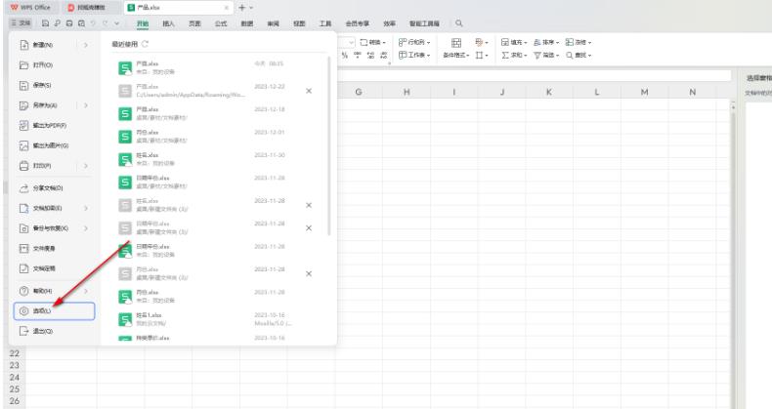Image resolution: width=772 pixels, height=409 pixels.
Task: Remove greyed 月份.xlsx 2023-11-28 recent entry
Action: [309, 274]
